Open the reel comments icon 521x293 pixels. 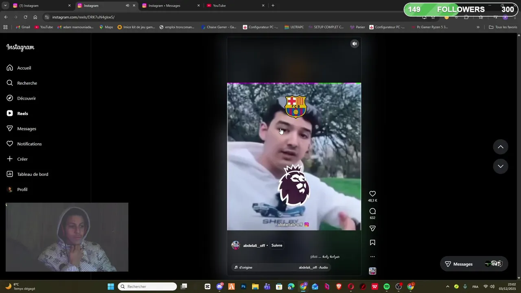click(x=372, y=211)
